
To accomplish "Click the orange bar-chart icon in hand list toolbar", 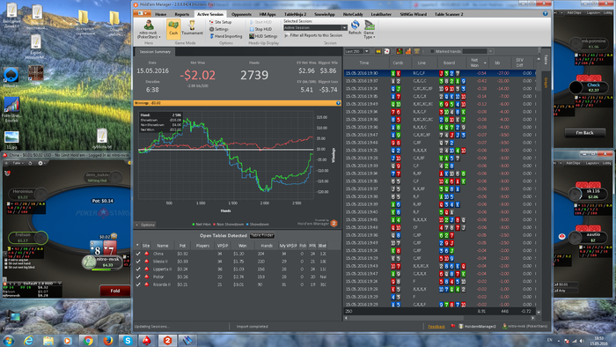I will pos(408,51).
